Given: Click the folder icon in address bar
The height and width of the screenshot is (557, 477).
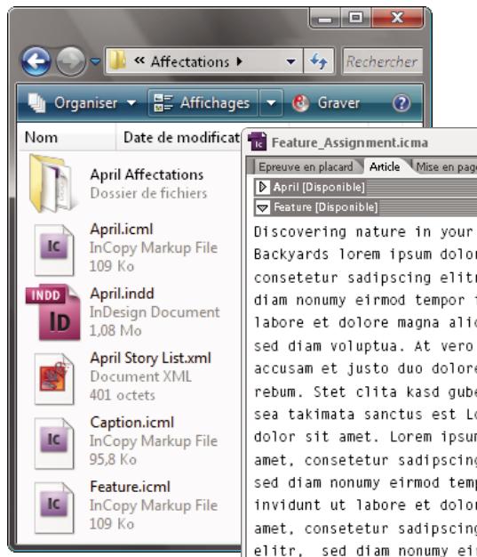Looking at the screenshot, I should pyautogui.click(x=118, y=61).
